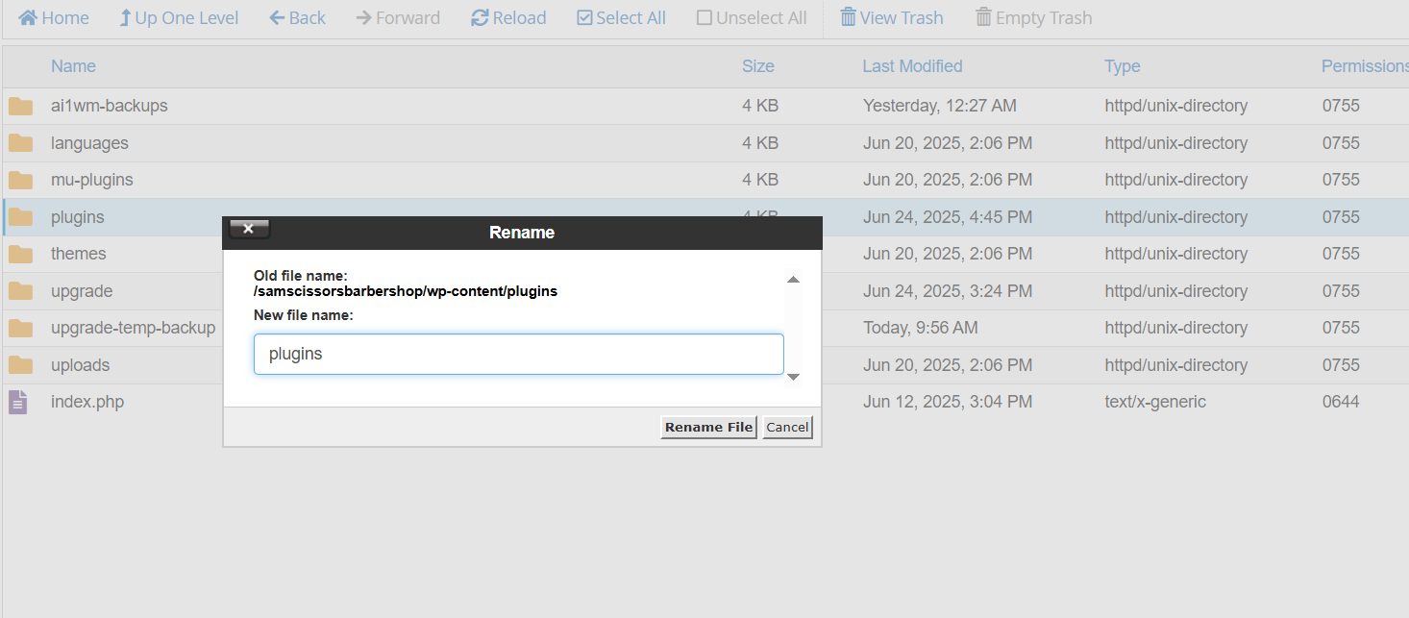
Task: Click Jun 24, 2025, 4:45 PM date
Action: (948, 217)
